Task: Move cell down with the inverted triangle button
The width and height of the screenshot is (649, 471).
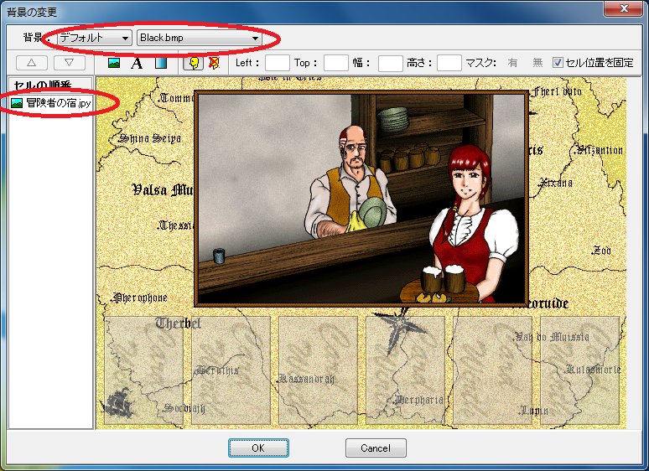Action: (69, 63)
